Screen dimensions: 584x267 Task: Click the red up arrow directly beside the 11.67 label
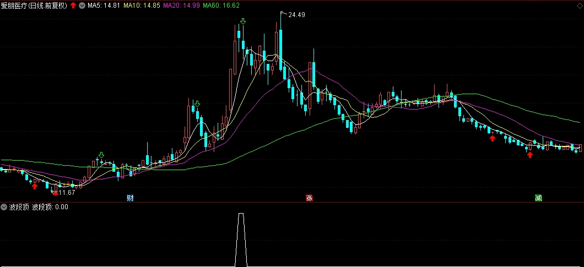[56, 193]
